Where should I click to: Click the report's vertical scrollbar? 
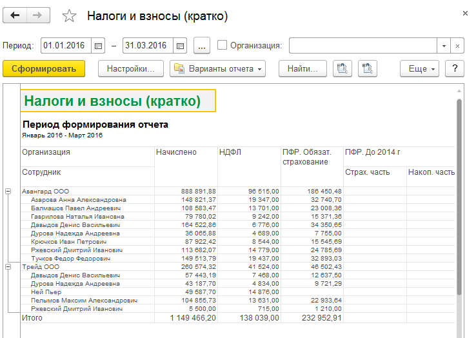point(459,194)
